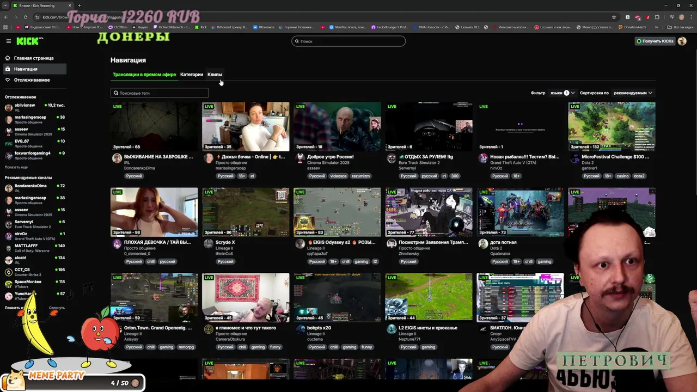
Task: Open Посмотрим Заявления Трампа stream thumbnail
Action: pyautogui.click(x=429, y=212)
